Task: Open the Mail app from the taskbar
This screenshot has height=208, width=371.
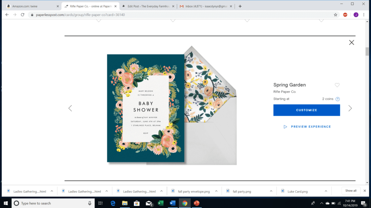Action: coord(149,203)
